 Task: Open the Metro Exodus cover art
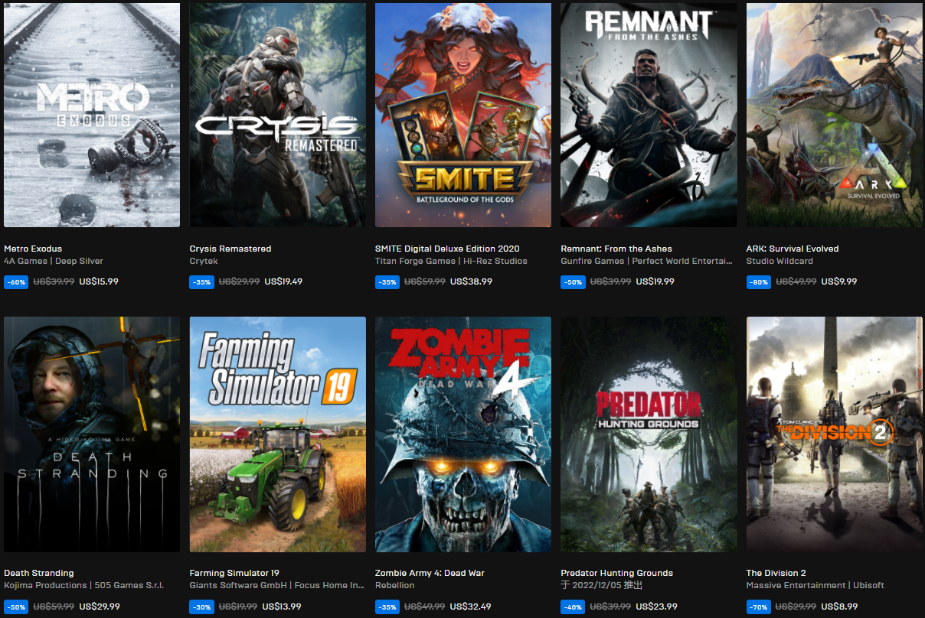pos(92,115)
